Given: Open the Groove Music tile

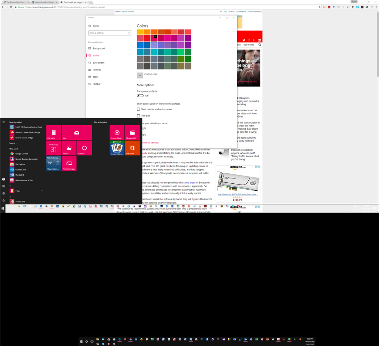Looking at the screenshot, I should click(117, 133).
